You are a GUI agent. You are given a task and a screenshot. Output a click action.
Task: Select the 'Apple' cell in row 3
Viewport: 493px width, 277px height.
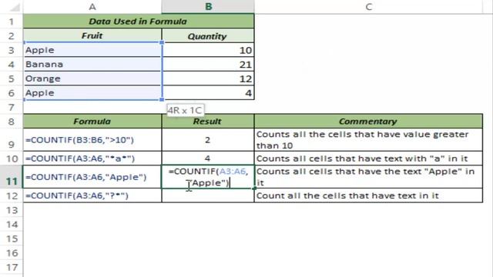[x=92, y=50]
